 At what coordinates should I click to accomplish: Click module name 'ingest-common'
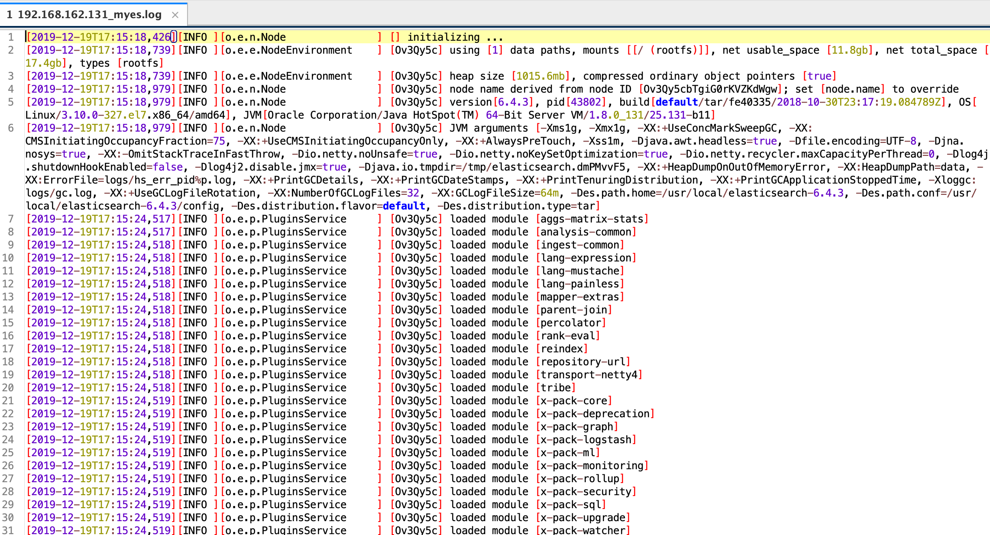[580, 245]
